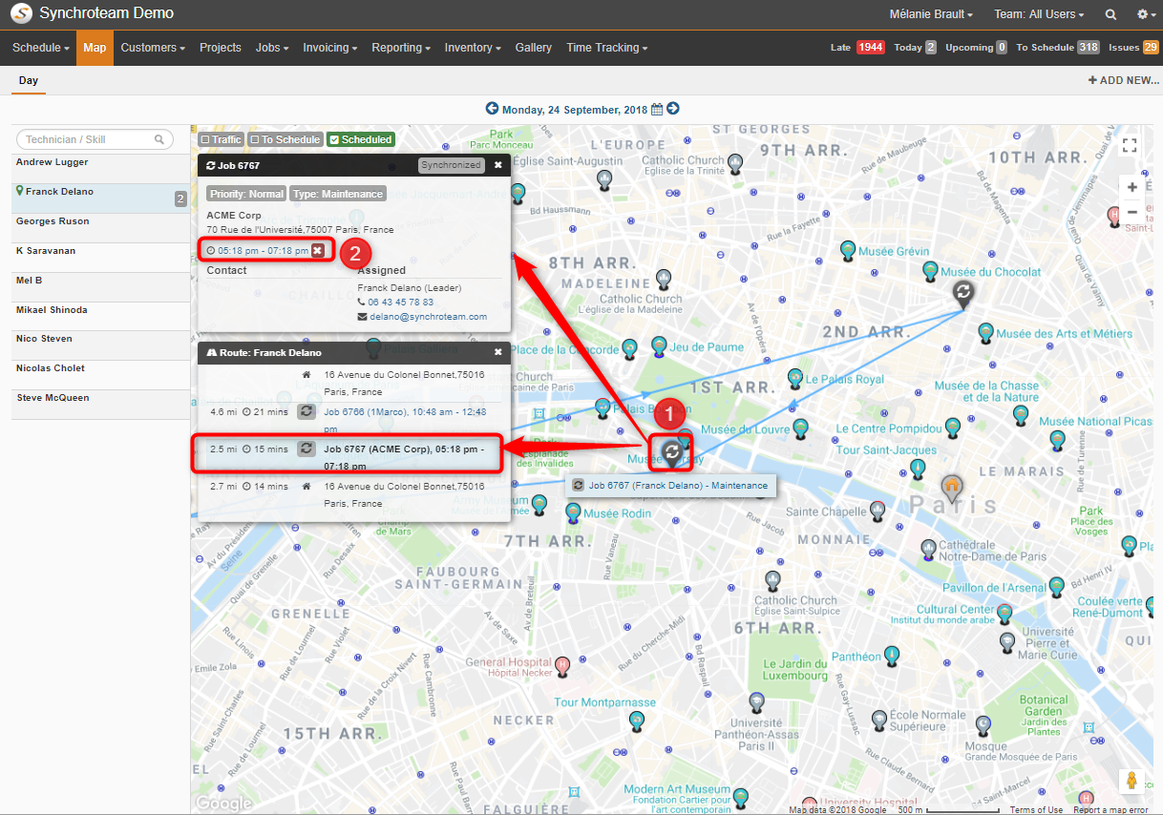
Task: Select the Map tab
Action: [95, 48]
